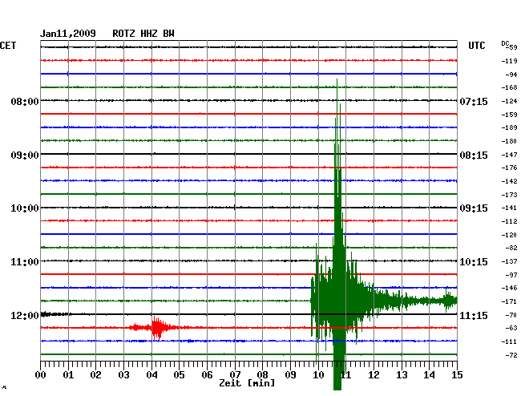
Task: Click the DC offset value -180
Action: 509,141
